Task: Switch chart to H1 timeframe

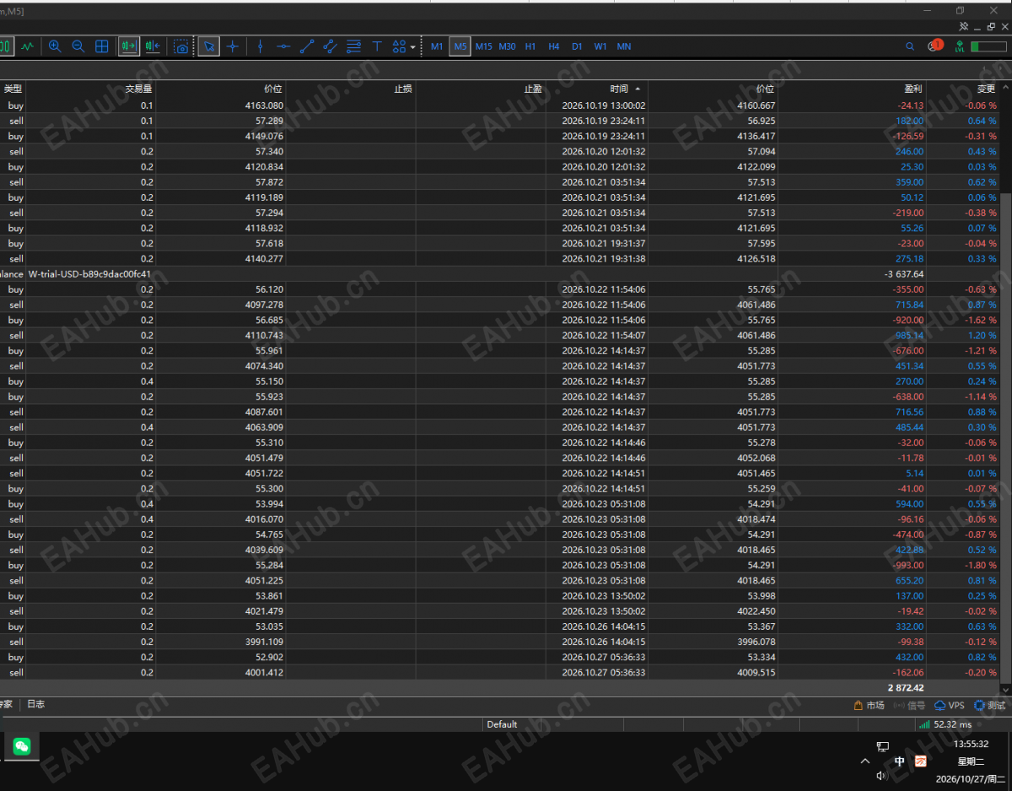Action: [x=530, y=46]
